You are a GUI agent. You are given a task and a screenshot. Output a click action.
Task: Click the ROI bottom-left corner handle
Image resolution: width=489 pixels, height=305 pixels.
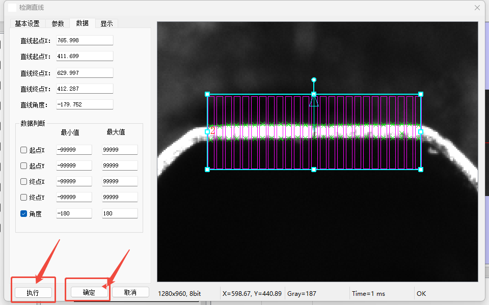(x=207, y=169)
